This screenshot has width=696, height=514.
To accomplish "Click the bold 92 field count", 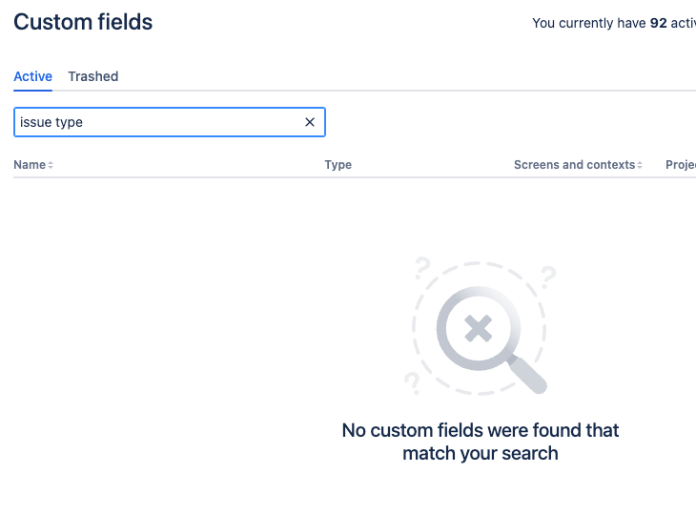I will click(x=658, y=23).
